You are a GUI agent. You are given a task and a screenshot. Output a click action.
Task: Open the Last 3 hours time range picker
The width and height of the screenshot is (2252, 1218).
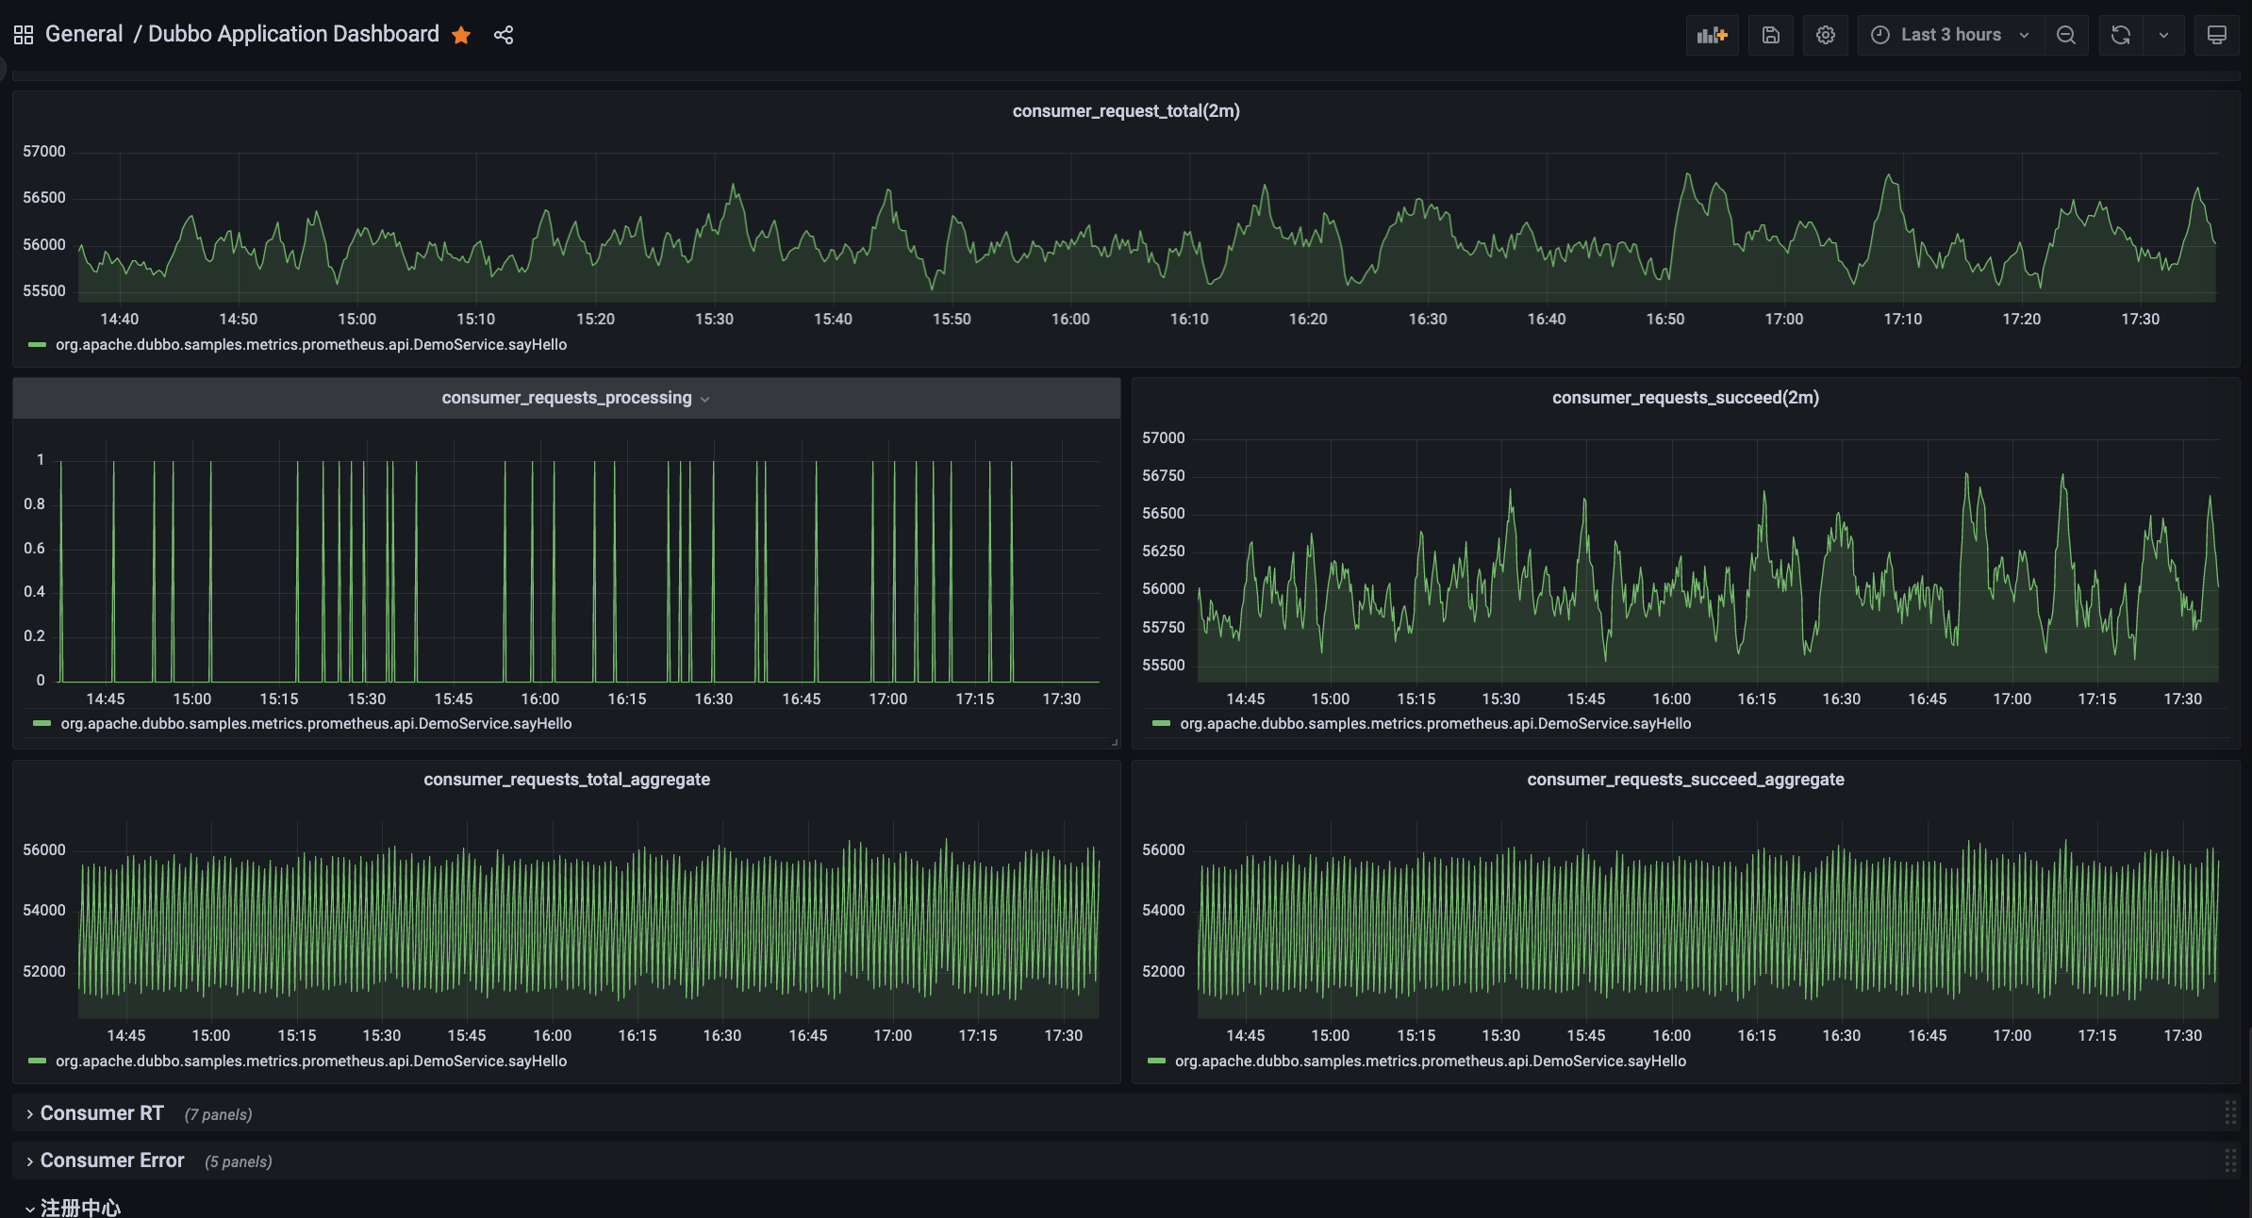click(1948, 35)
